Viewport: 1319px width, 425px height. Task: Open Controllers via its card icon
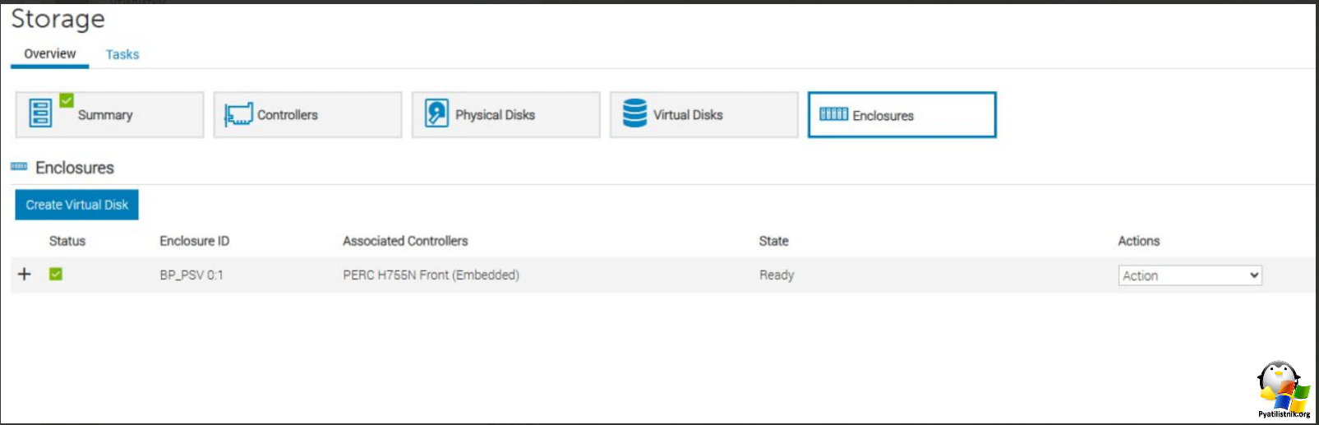click(x=238, y=114)
